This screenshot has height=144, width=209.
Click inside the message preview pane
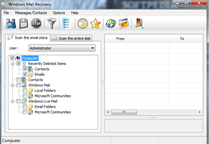coord(154,126)
